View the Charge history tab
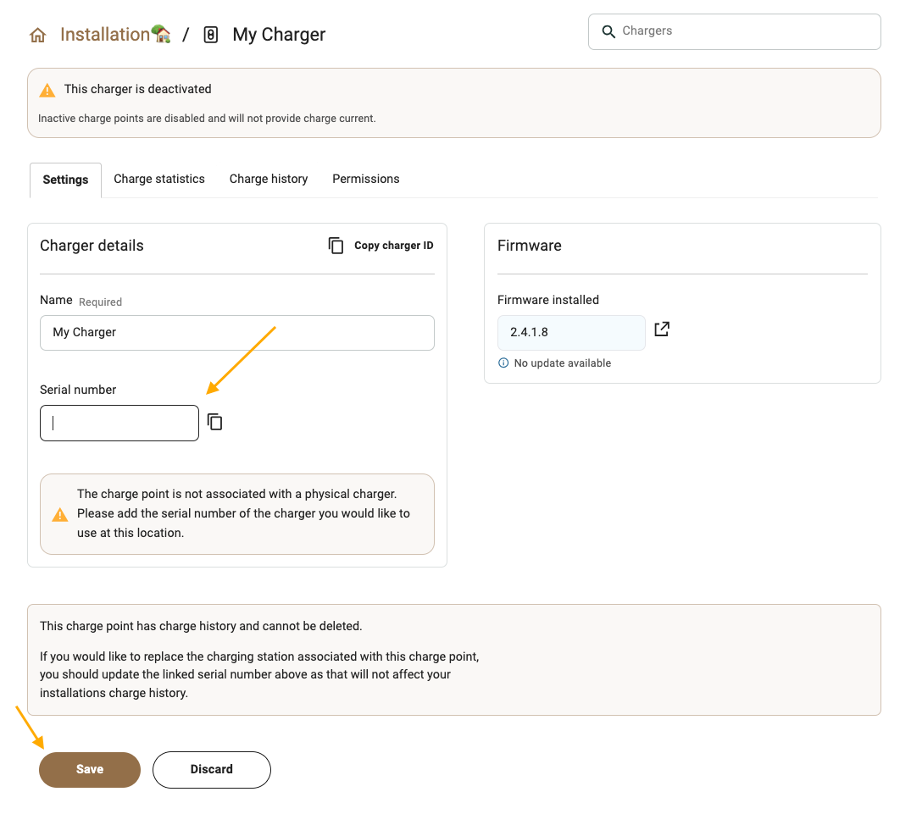This screenshot has height=814, width=911. pos(269,180)
